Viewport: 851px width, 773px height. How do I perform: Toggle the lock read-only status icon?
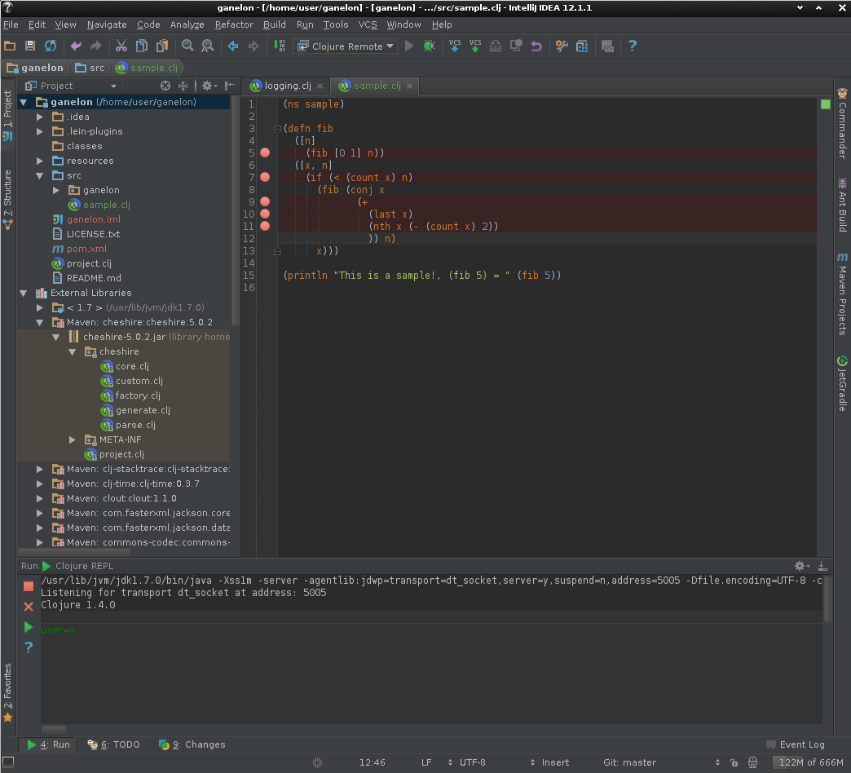tap(734, 762)
